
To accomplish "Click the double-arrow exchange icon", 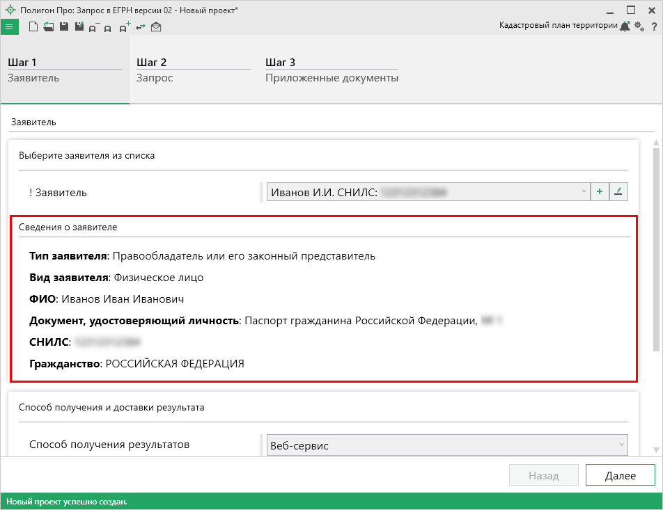I will pyautogui.click(x=141, y=27).
